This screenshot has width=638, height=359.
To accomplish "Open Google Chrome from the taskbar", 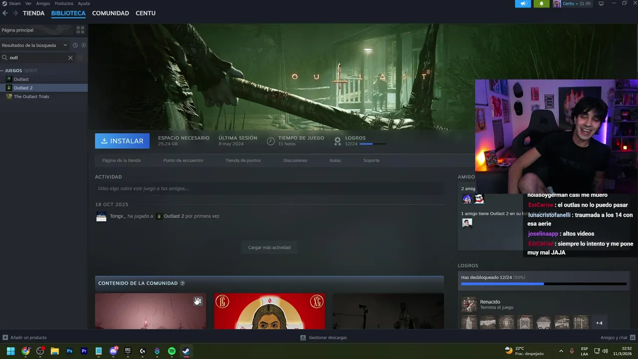I will point(25,351).
